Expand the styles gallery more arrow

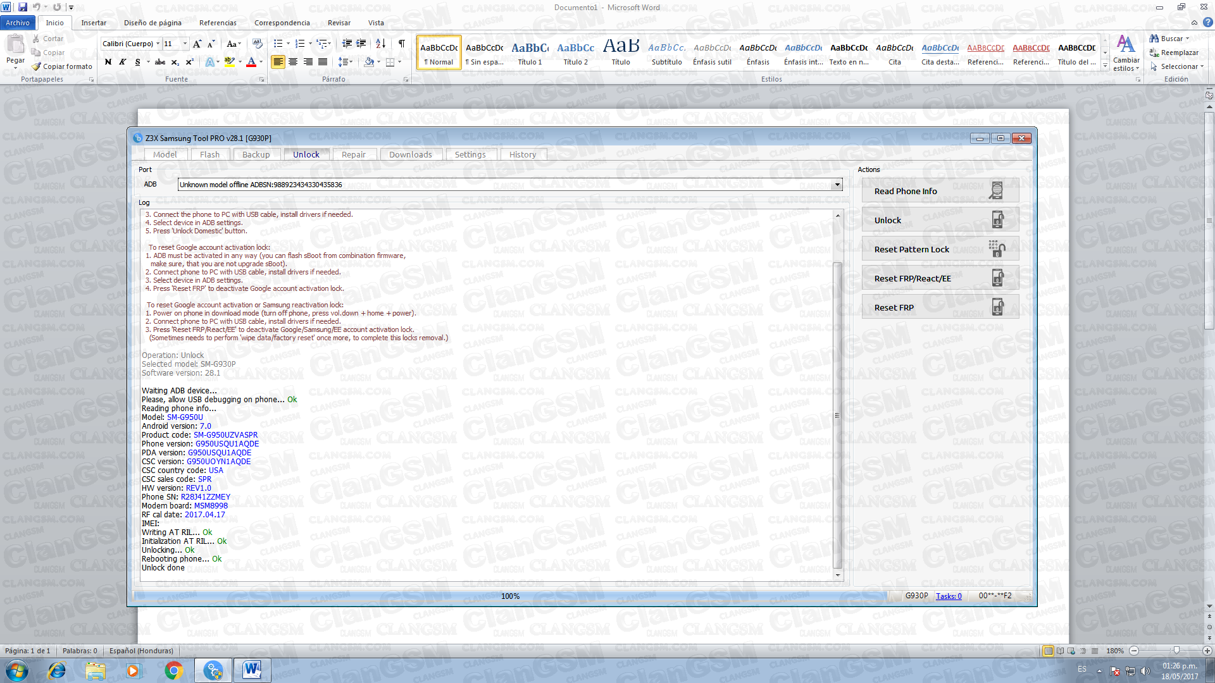point(1106,65)
